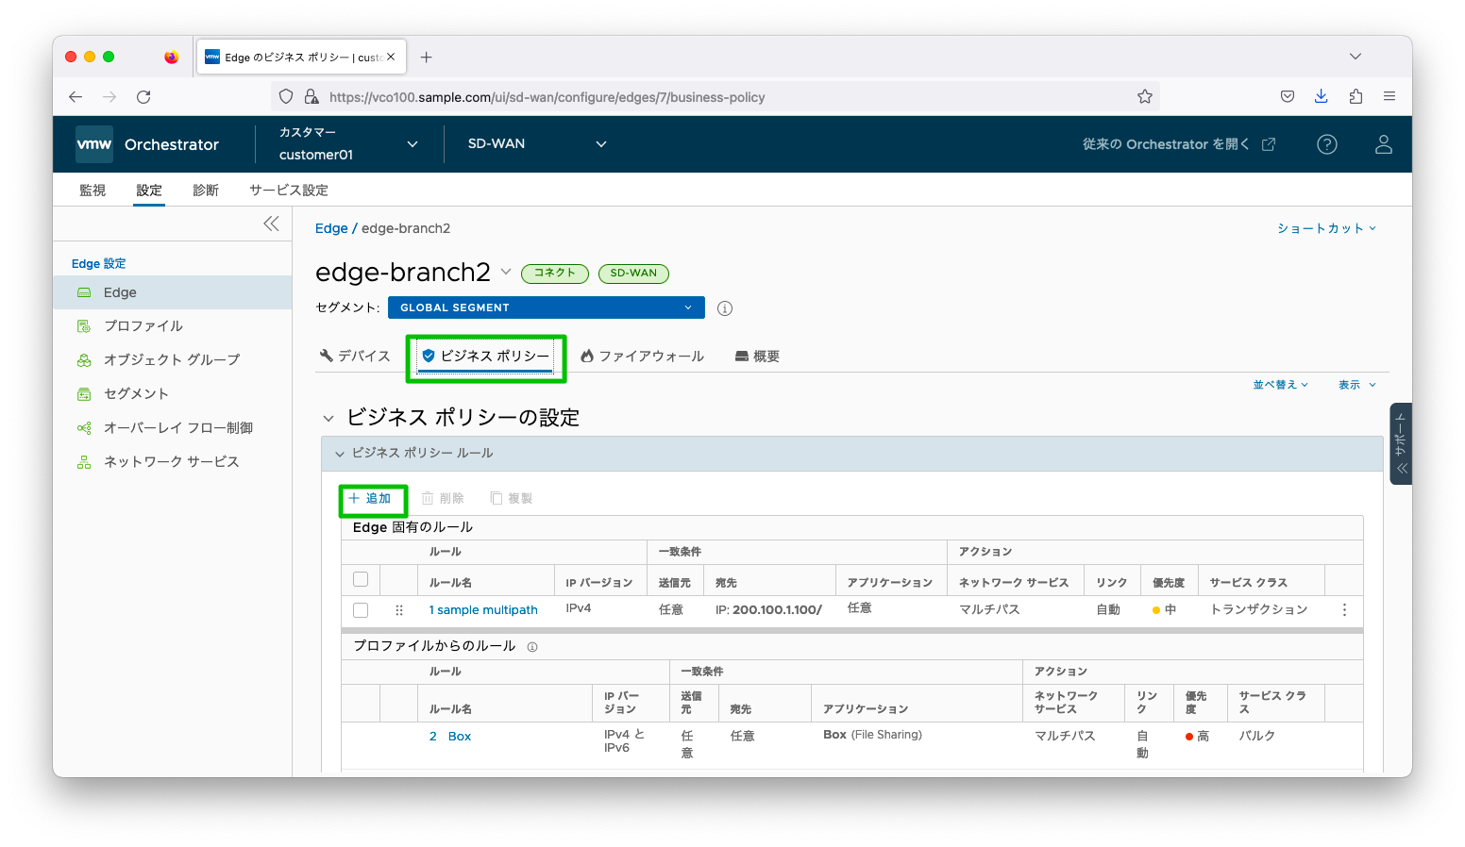The width and height of the screenshot is (1465, 847).
Task: Open the 並べ替え sort dropdown
Action: coord(1280,385)
